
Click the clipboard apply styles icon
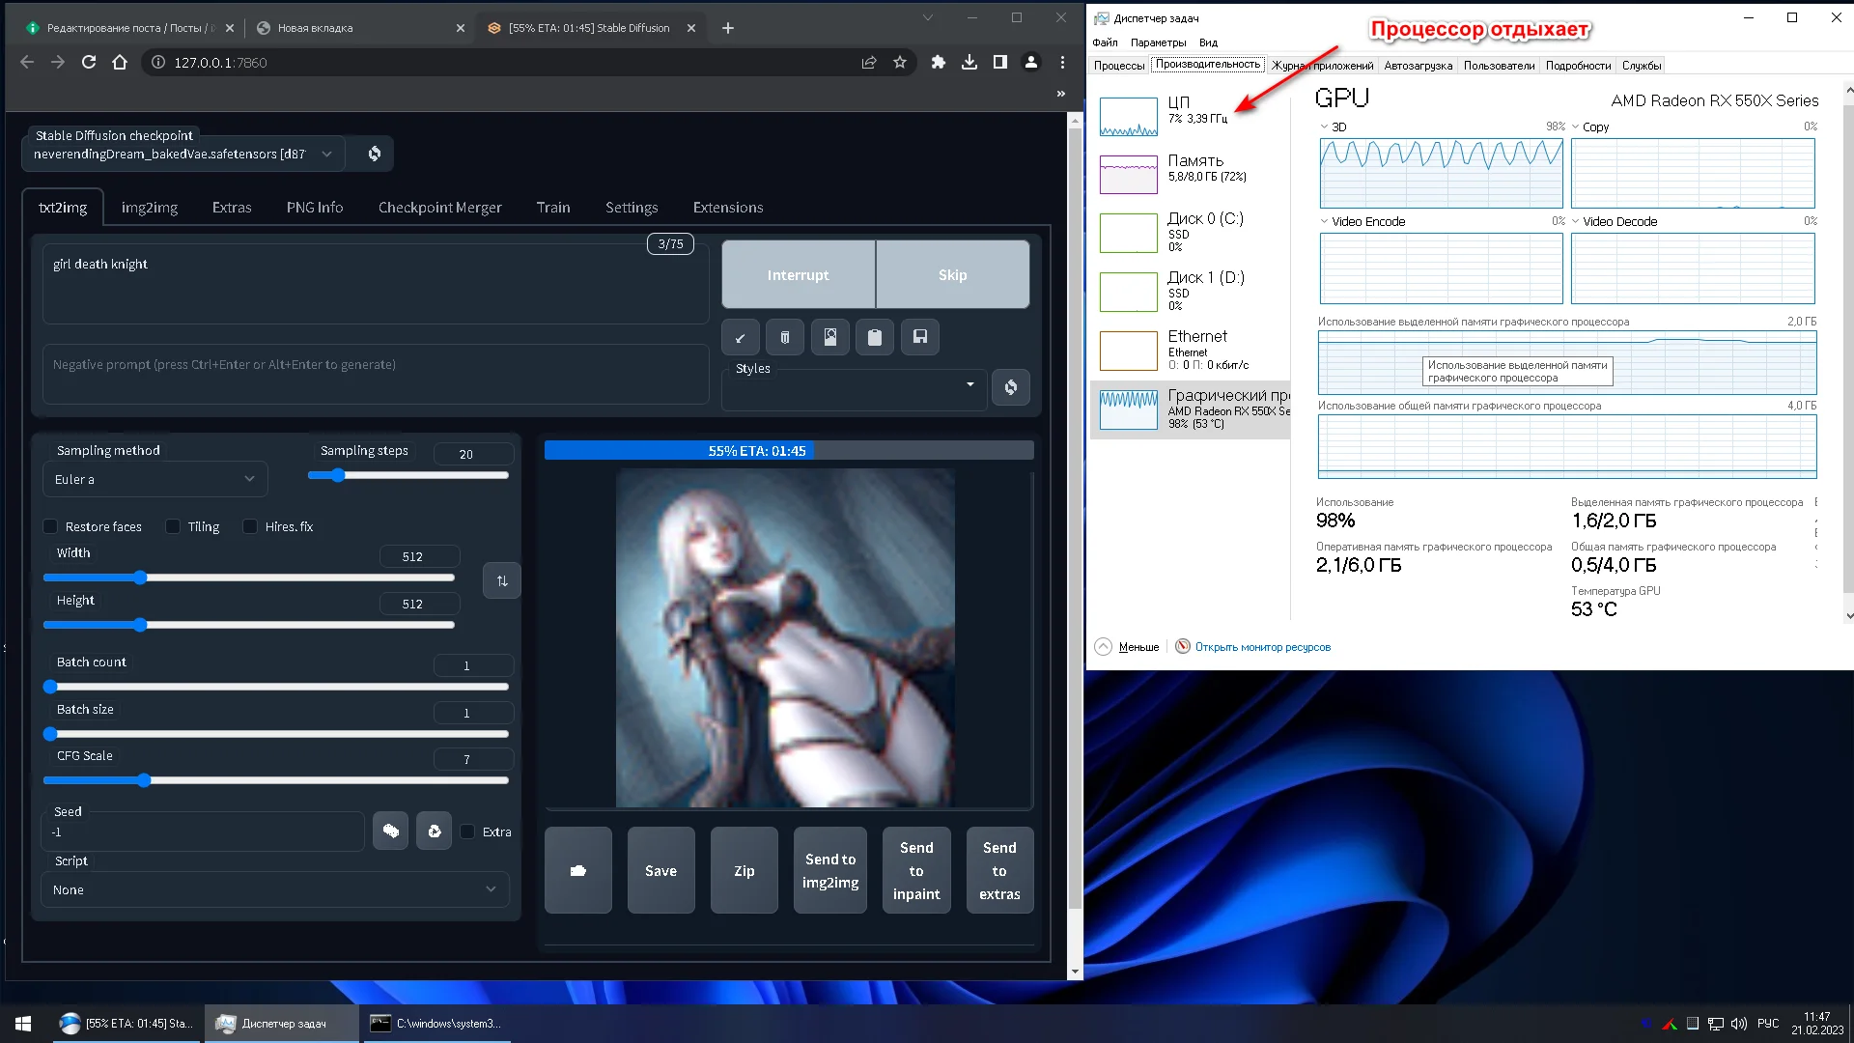[875, 337]
